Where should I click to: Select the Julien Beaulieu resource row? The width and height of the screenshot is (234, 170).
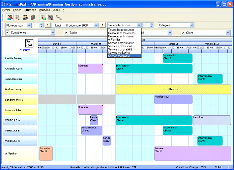point(20,79)
